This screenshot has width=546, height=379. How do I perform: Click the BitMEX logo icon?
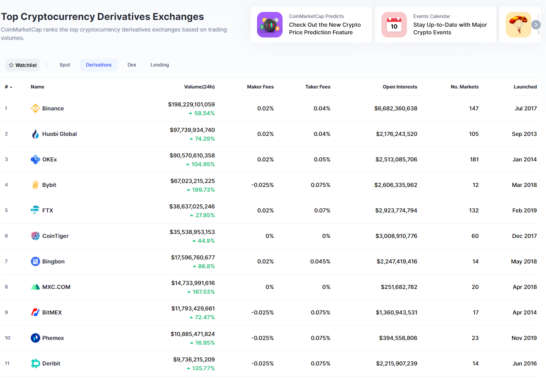[35, 312]
